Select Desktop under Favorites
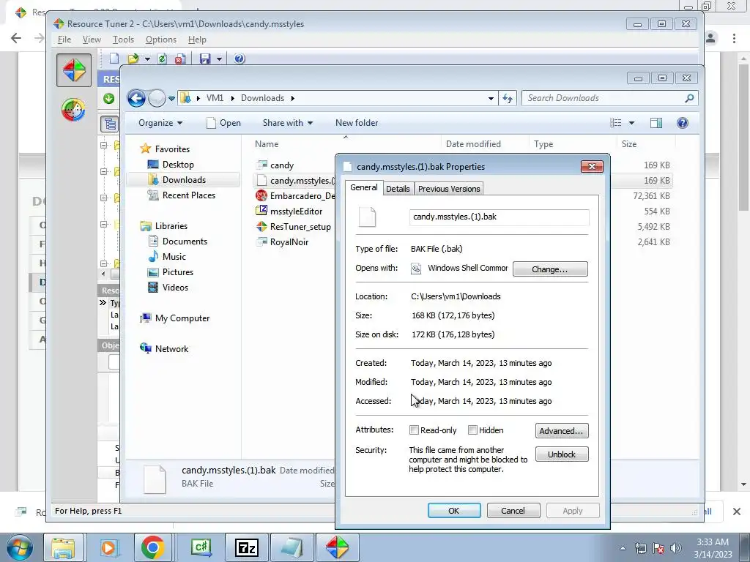 click(178, 165)
